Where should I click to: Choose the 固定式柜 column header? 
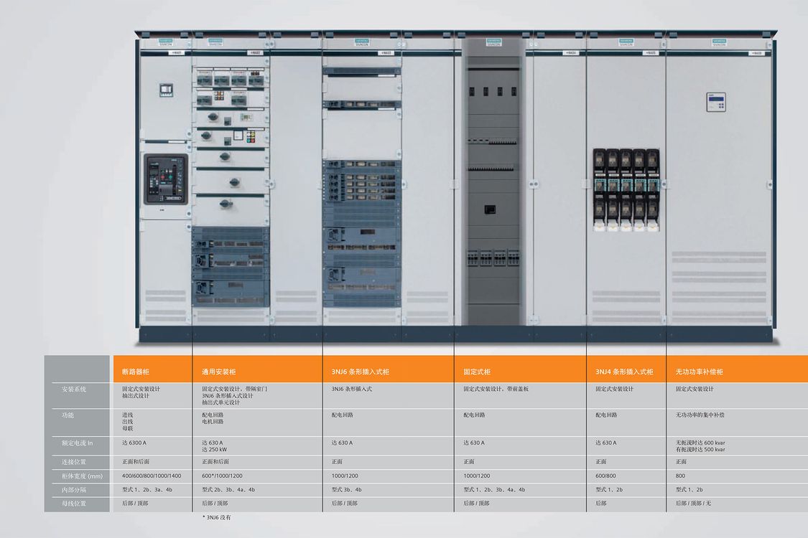(477, 372)
